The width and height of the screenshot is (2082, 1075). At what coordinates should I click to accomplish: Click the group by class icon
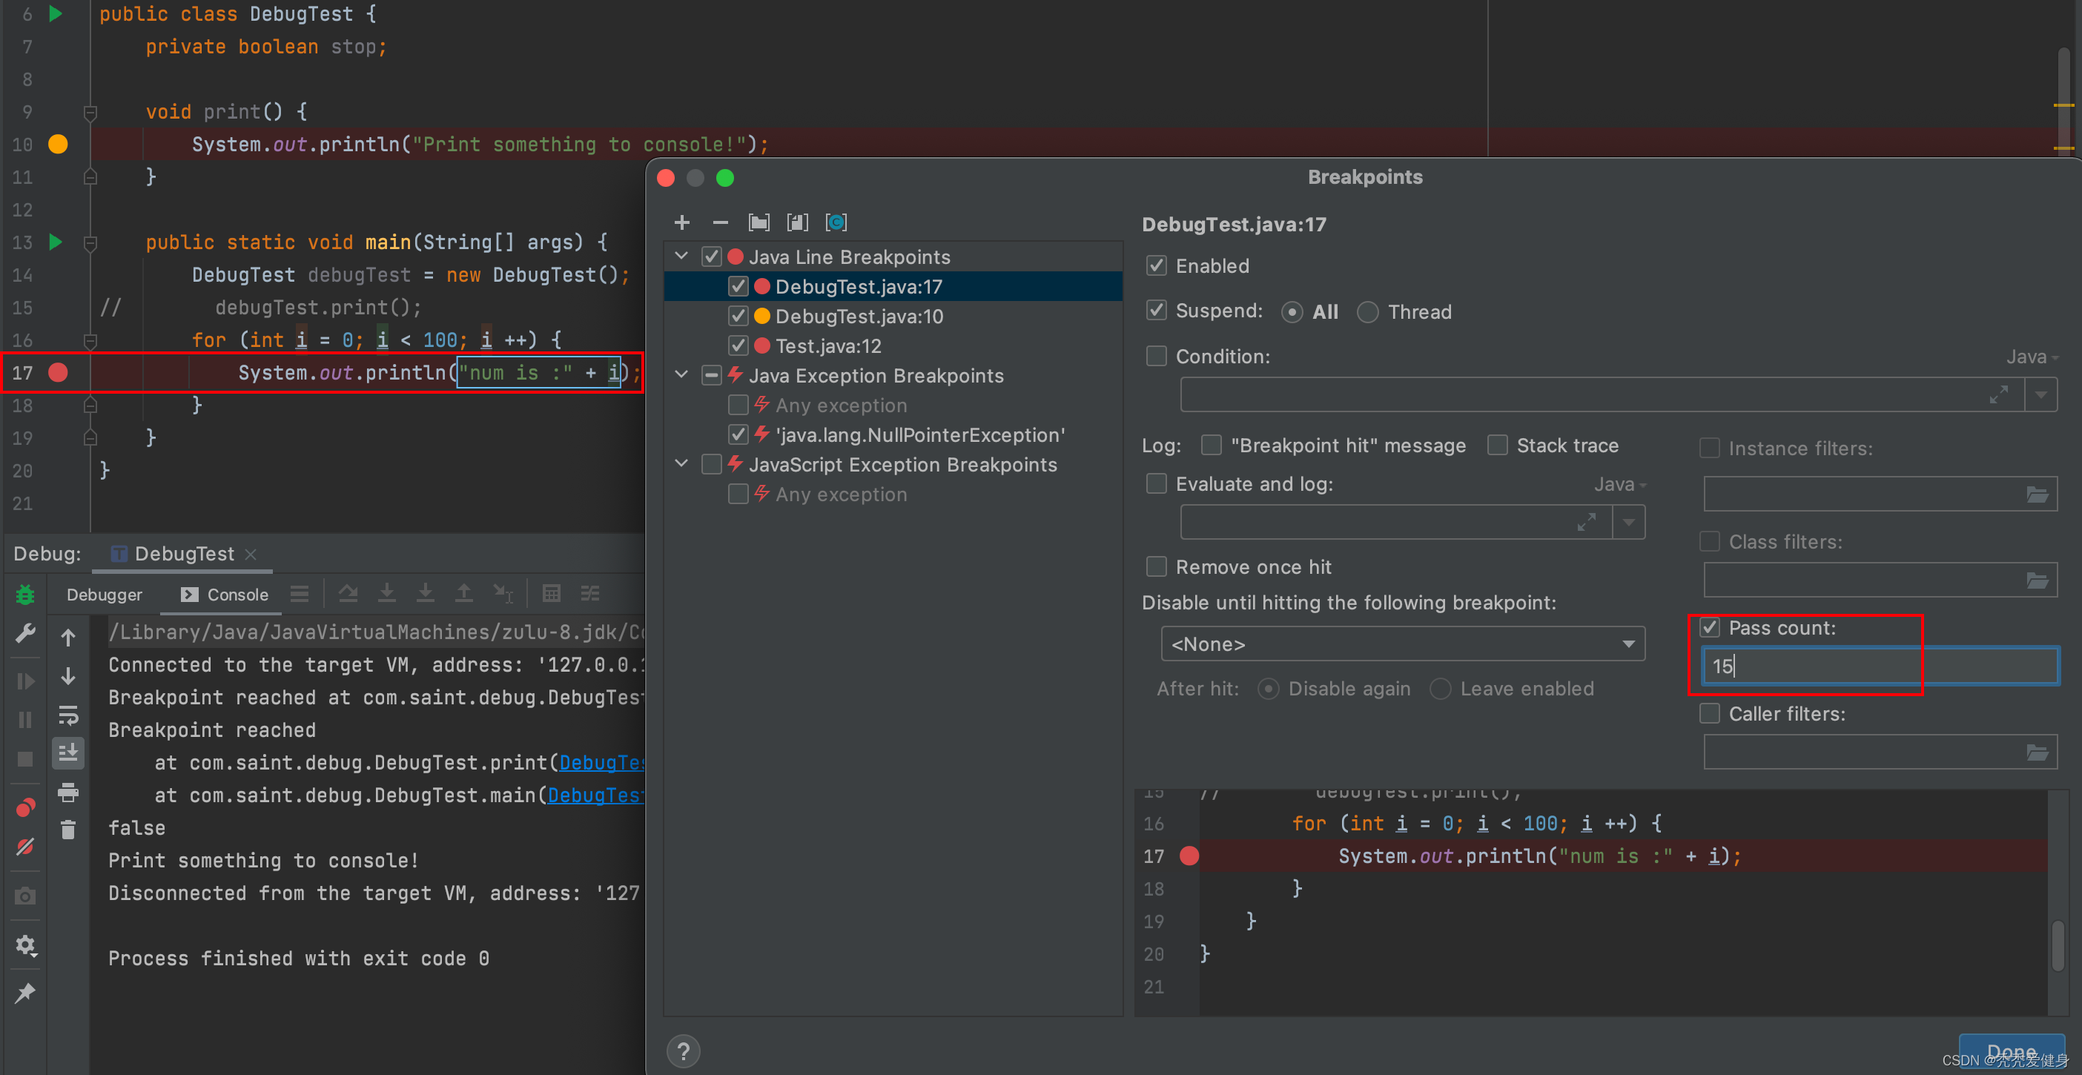coord(836,222)
